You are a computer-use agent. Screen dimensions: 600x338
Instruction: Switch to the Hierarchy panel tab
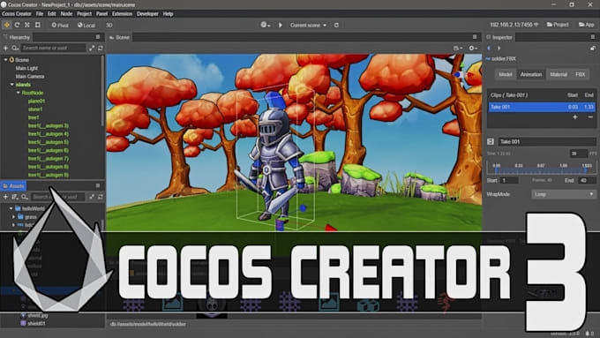click(x=17, y=37)
